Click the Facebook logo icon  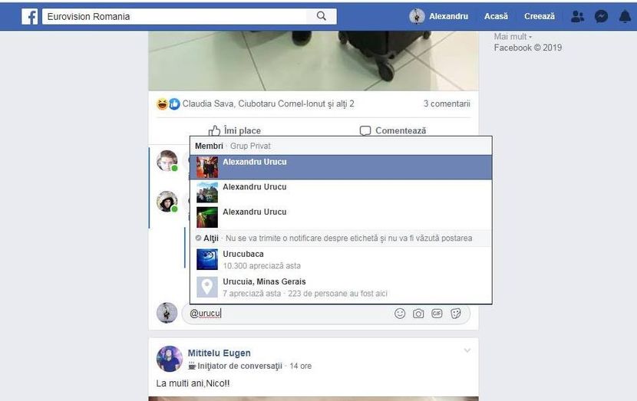29,16
